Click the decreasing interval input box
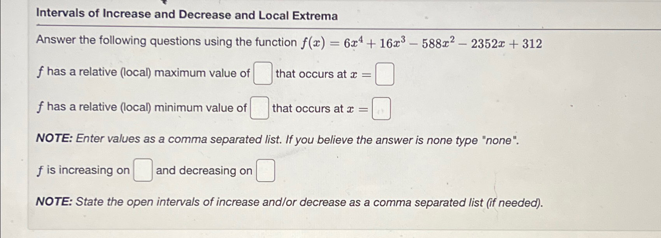The image size is (661, 238). click(265, 171)
